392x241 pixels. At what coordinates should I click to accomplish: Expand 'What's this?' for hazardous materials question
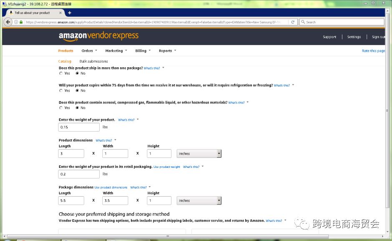(x=238, y=102)
